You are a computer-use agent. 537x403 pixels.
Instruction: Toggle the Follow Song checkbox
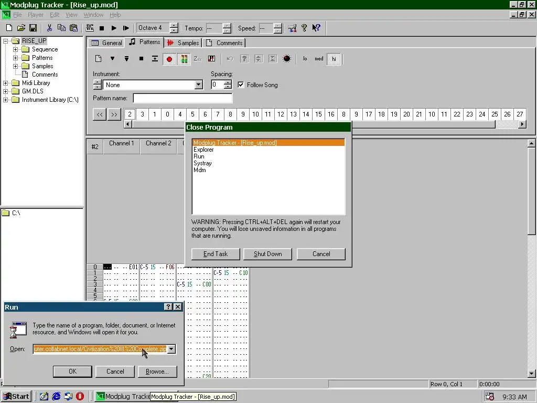click(x=241, y=84)
